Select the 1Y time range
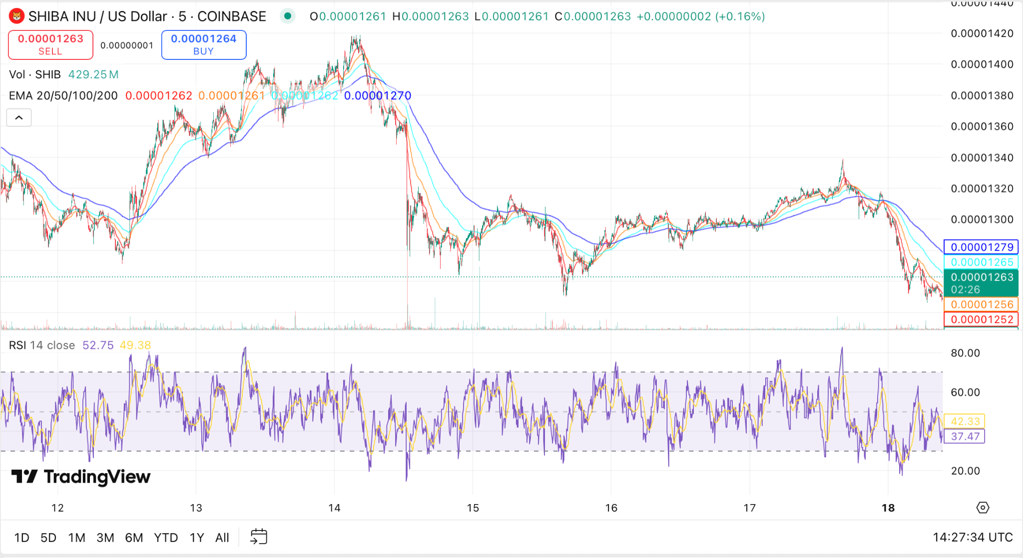This screenshot has height=558, width=1023. (197, 538)
